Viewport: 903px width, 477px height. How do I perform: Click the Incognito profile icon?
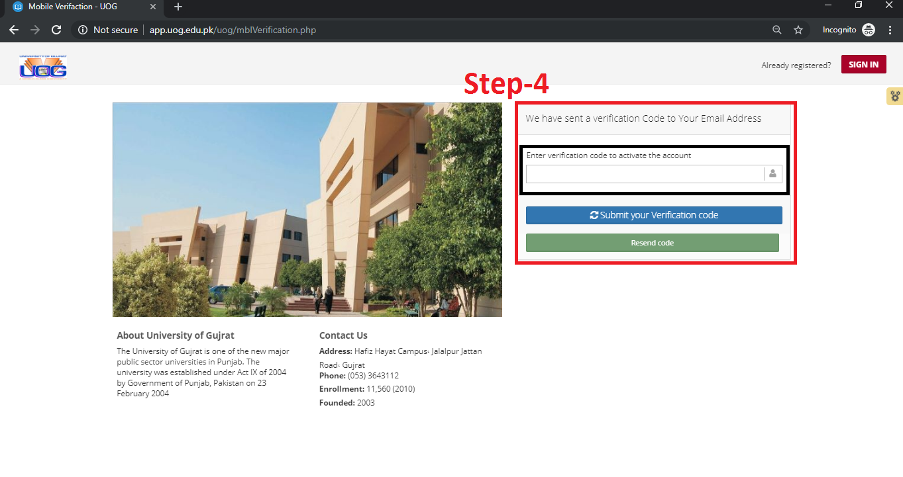(868, 29)
